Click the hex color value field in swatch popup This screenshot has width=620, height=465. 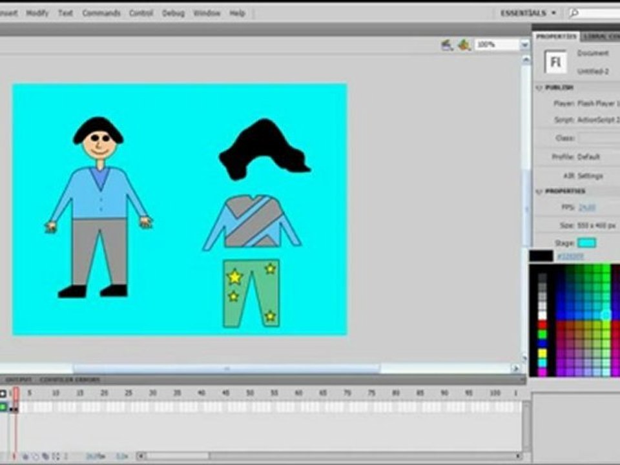[570, 256]
